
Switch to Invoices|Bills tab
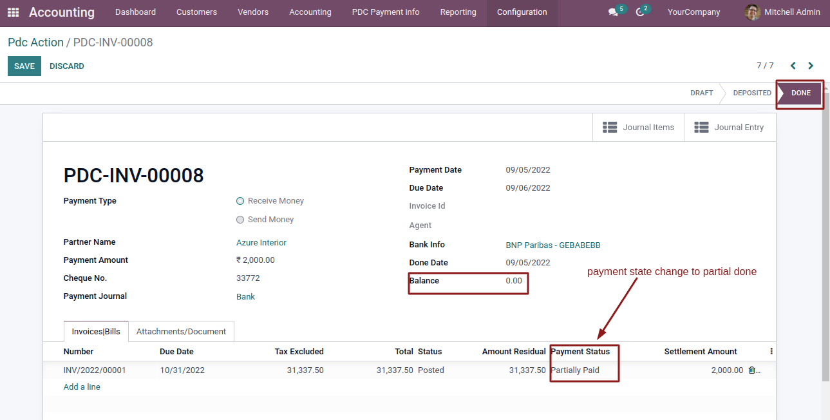pyautogui.click(x=96, y=332)
